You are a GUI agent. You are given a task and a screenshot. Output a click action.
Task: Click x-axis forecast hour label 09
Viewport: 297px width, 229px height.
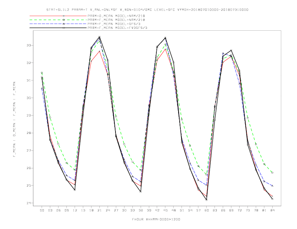66,210
